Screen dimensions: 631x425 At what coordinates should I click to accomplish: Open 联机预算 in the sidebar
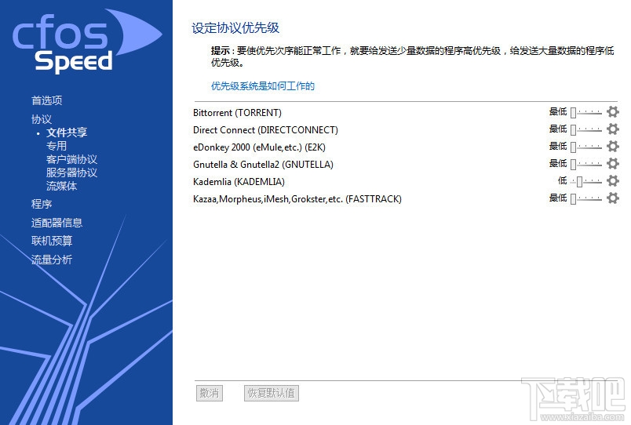tap(52, 241)
